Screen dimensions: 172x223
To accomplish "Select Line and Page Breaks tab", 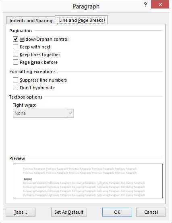I will [x=81, y=20].
